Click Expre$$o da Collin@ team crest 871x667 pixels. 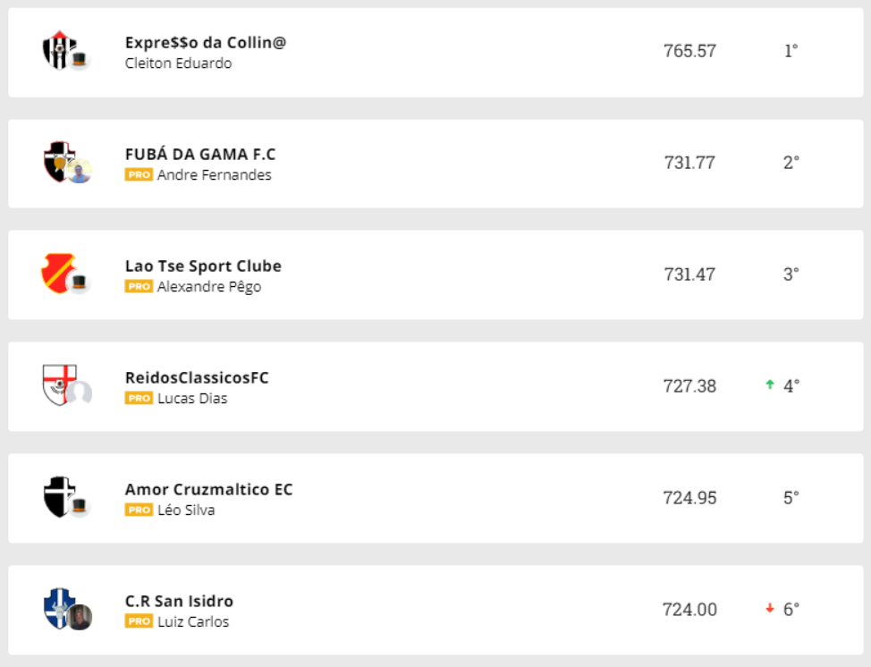[x=60, y=49]
